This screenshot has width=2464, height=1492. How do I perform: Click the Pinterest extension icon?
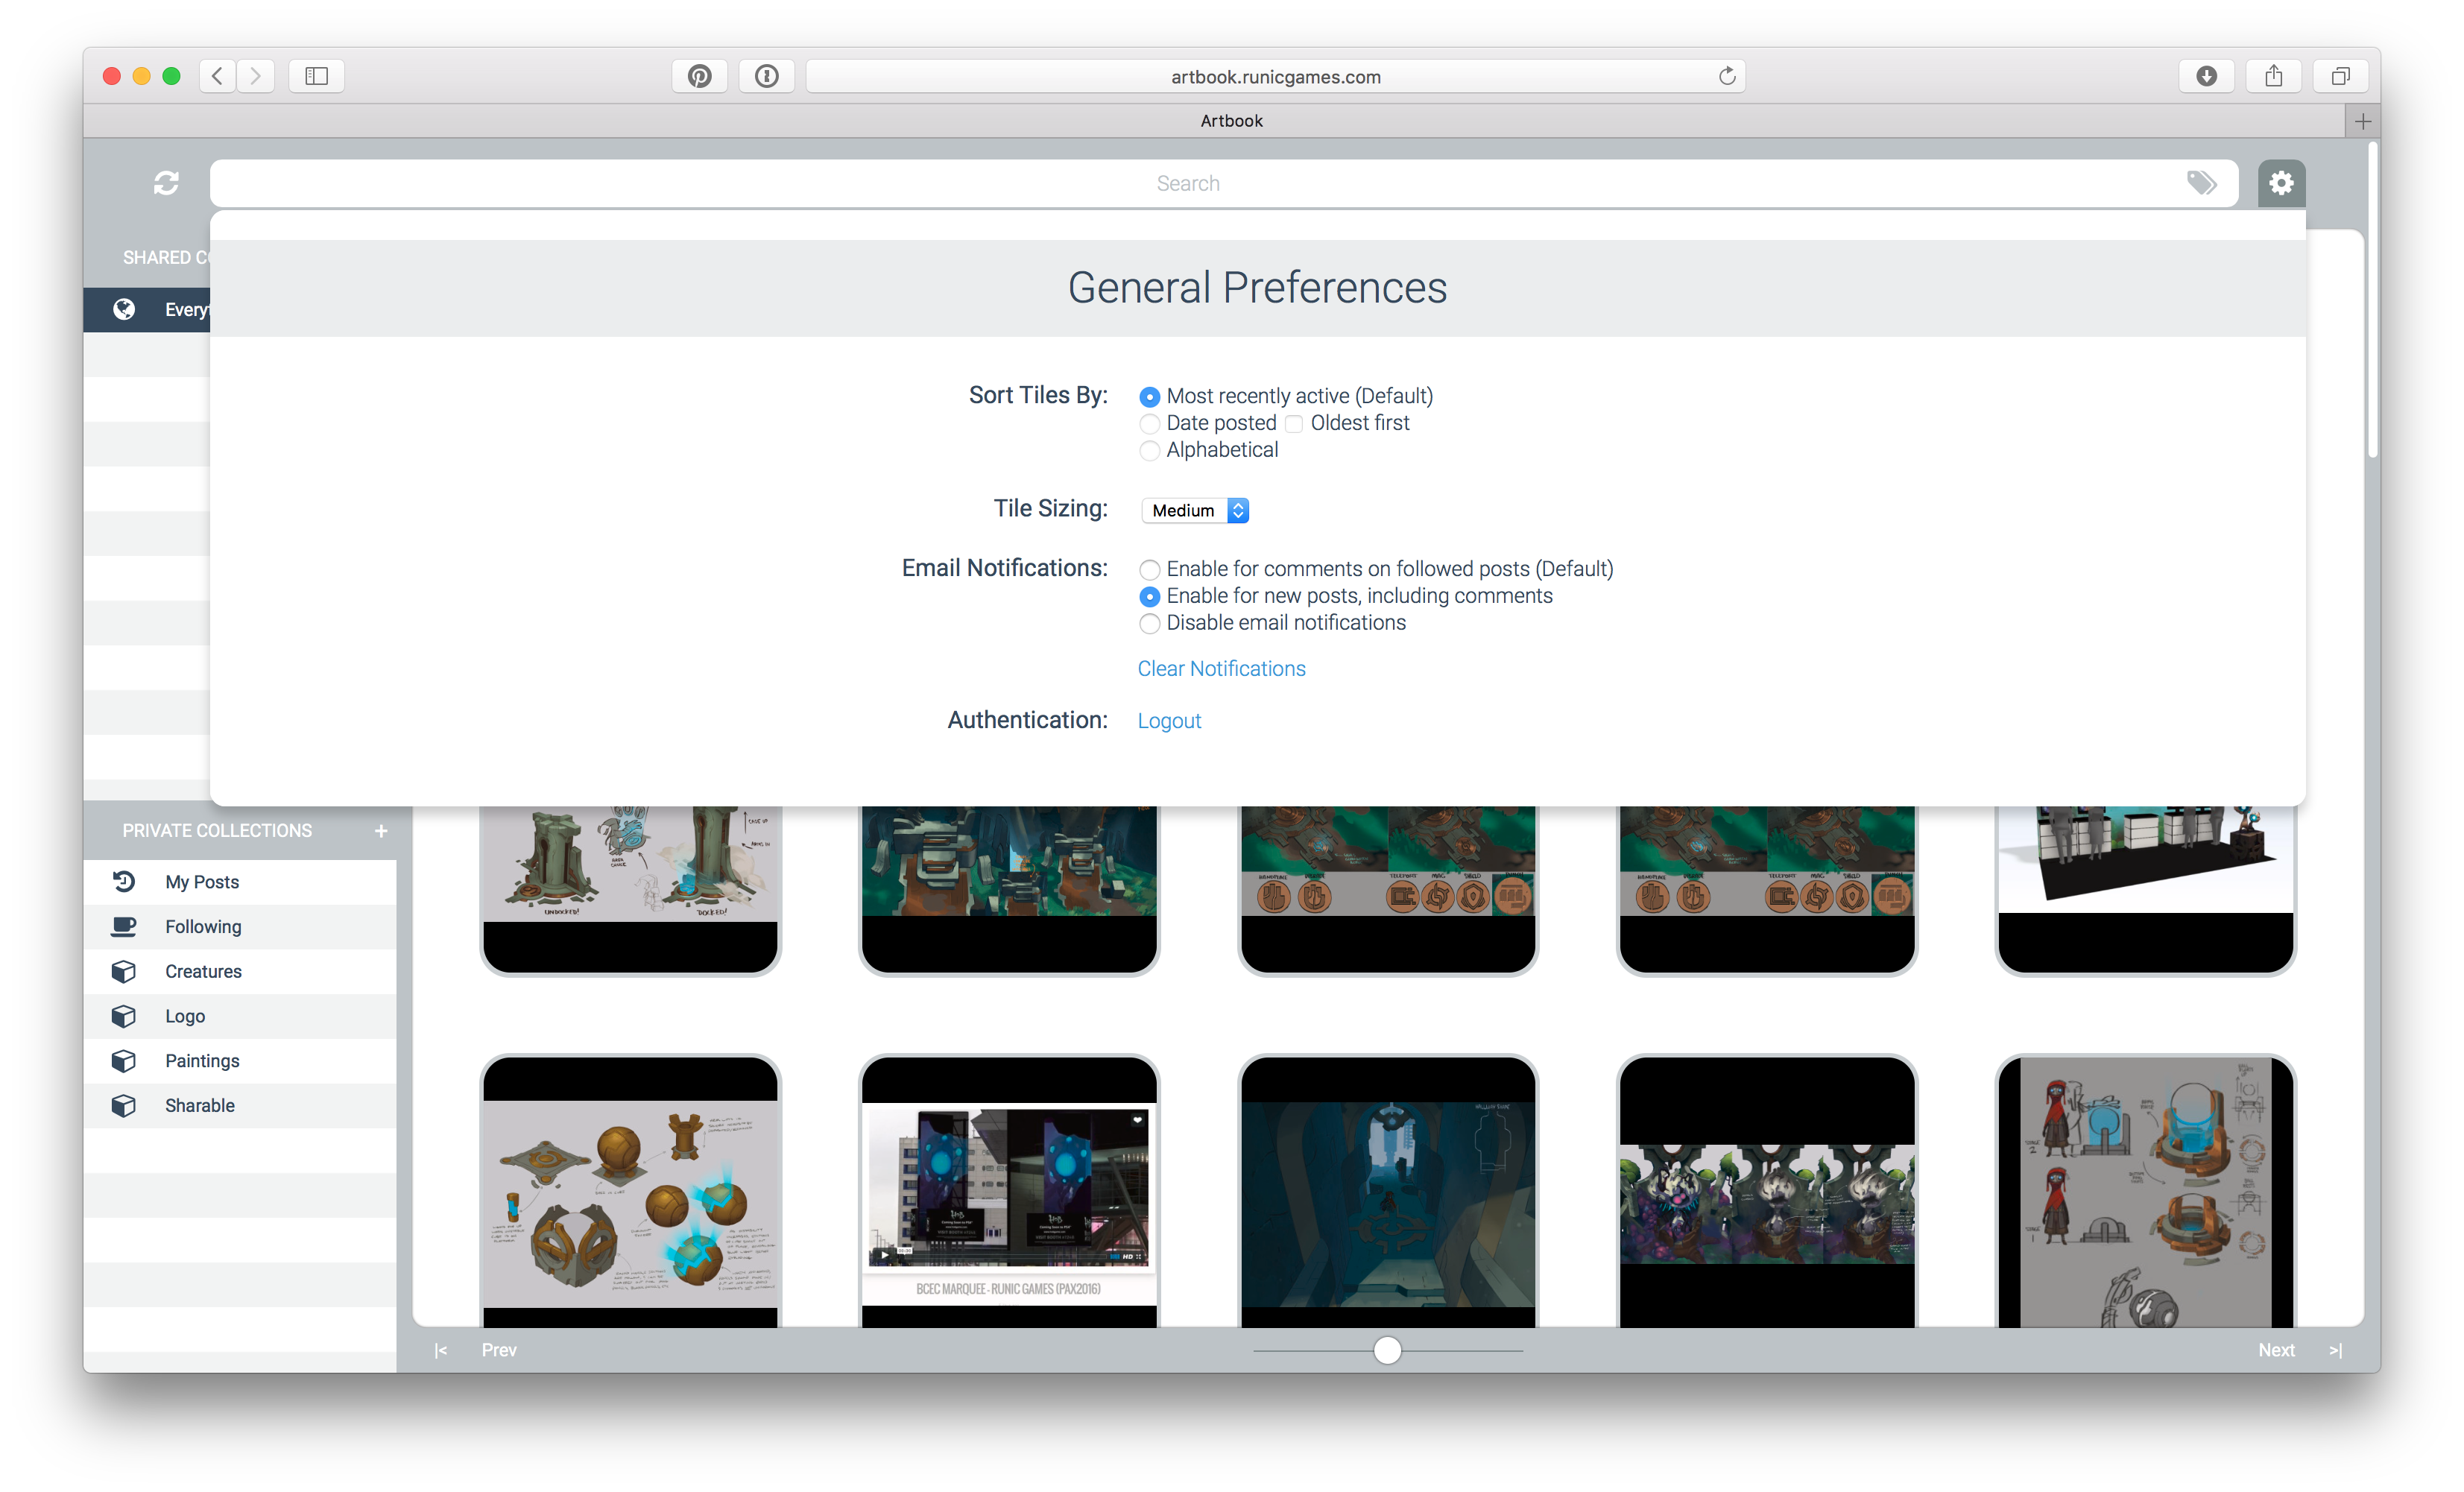(699, 76)
